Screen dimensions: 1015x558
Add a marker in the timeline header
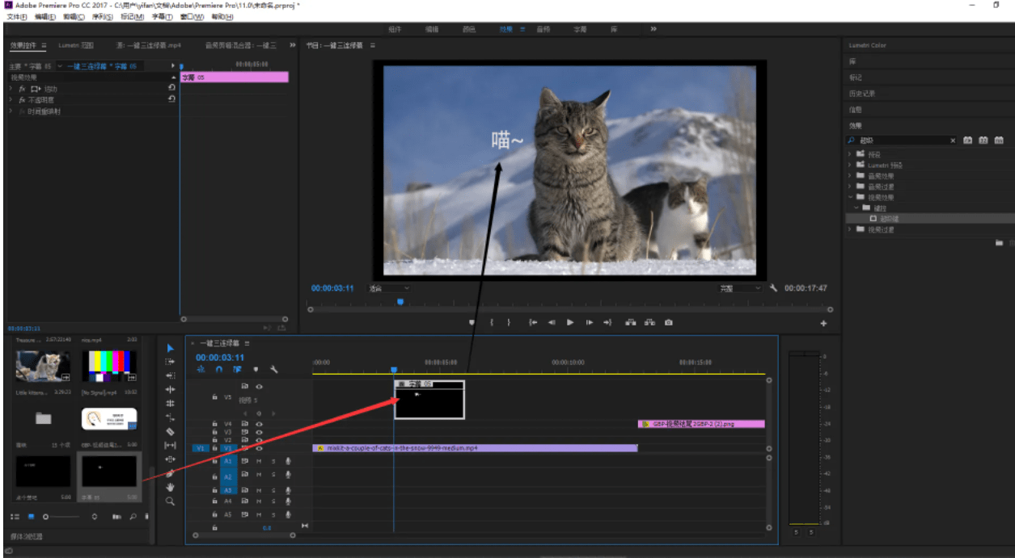point(256,370)
